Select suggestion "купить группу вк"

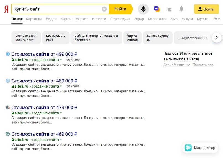[158, 38]
